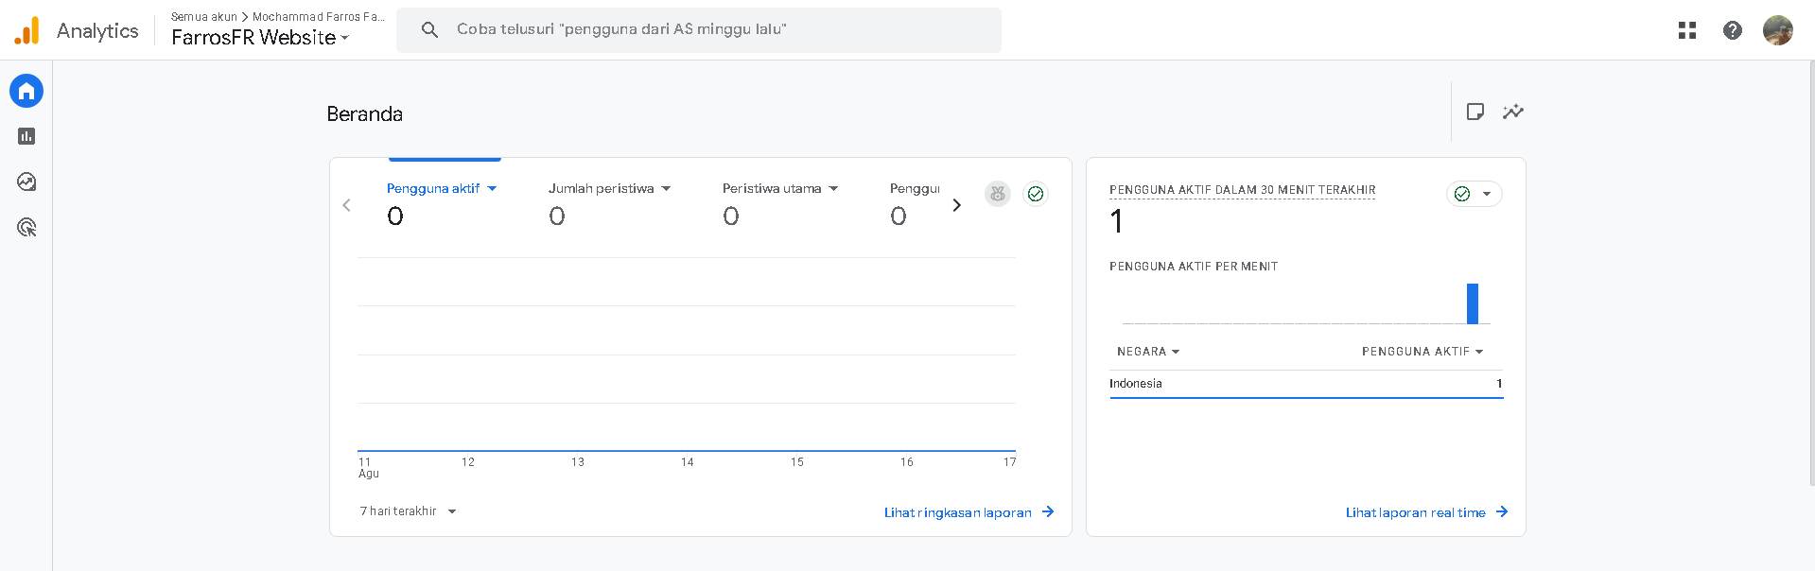Viewport: 1815px width, 571px height.
Task: Open the PENGGUNA AKTIF column dropdown
Action: pyautogui.click(x=1422, y=352)
